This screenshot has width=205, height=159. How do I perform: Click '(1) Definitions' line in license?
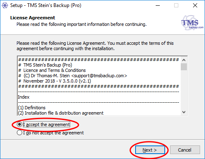(32, 108)
